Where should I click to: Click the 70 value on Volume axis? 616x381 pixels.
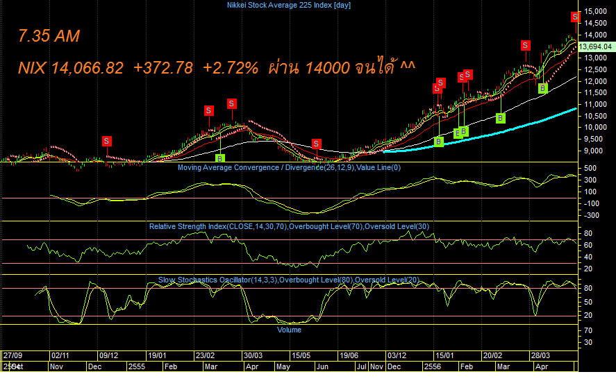(588, 331)
